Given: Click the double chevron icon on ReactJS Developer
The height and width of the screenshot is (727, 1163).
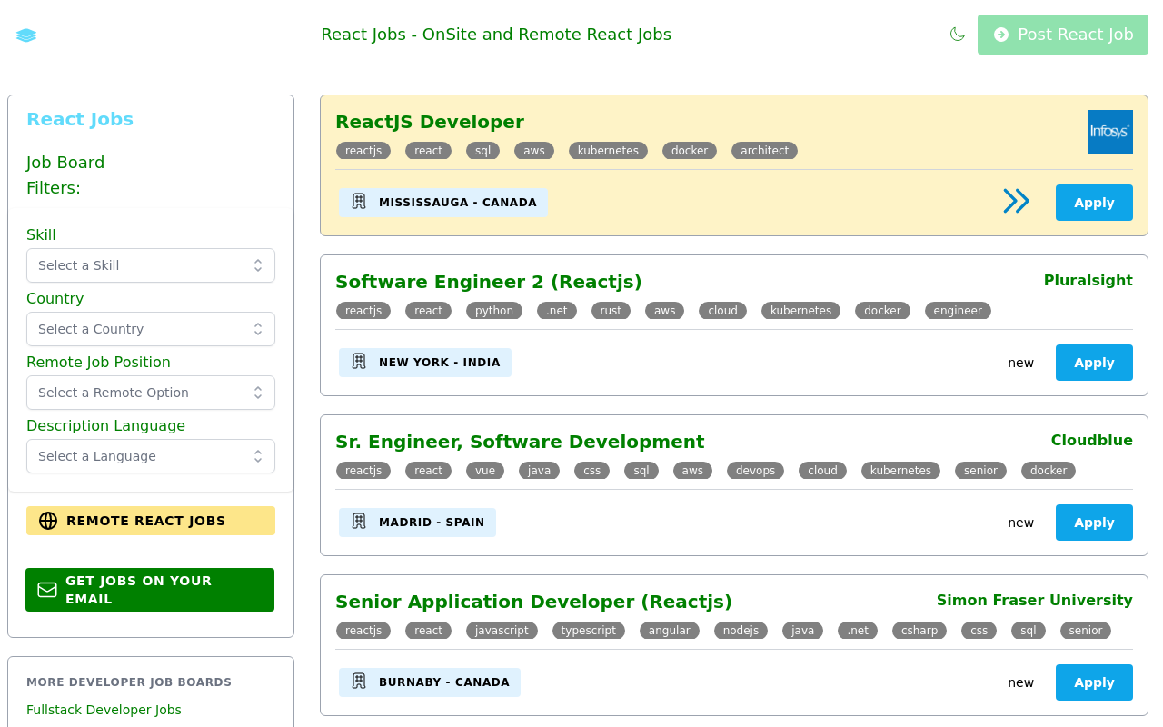Looking at the screenshot, I should click(x=1017, y=201).
